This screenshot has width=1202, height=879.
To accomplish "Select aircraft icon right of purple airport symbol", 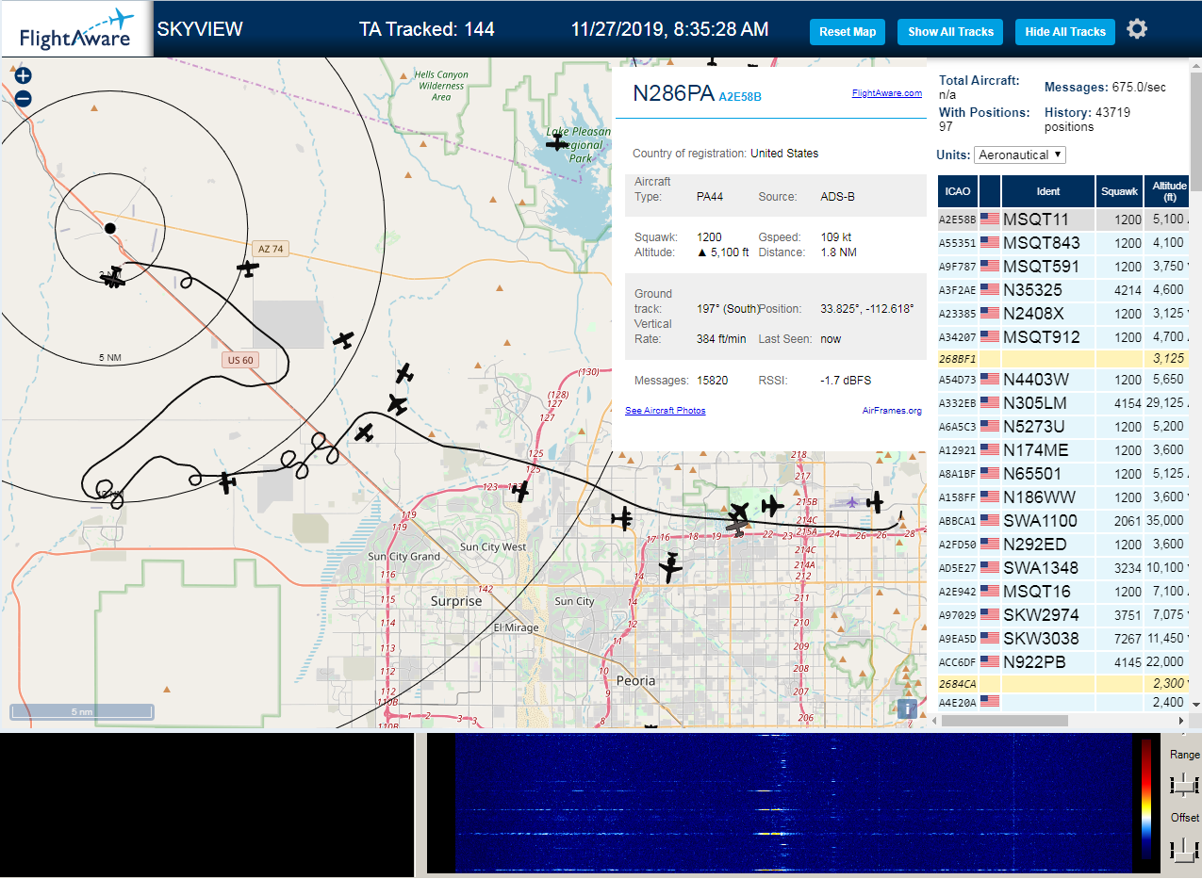I will (876, 501).
